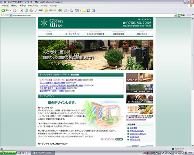Open the 編集 (Edit) menu

click(14, 6)
